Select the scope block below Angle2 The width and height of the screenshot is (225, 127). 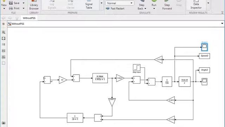(x=205, y=81)
